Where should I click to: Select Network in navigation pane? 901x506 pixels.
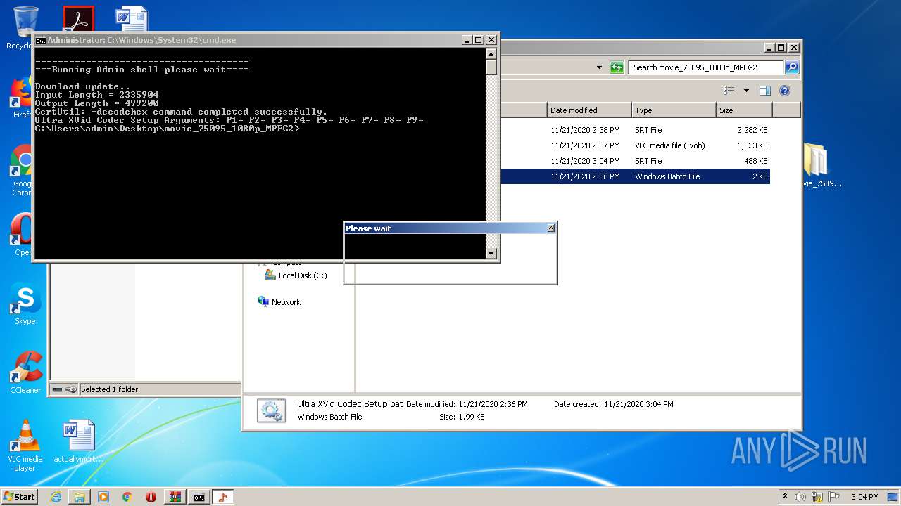pos(279,302)
